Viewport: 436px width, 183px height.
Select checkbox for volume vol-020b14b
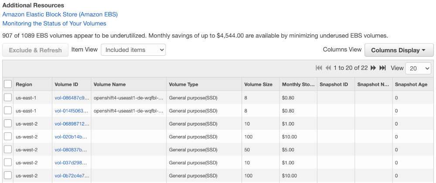8,137
